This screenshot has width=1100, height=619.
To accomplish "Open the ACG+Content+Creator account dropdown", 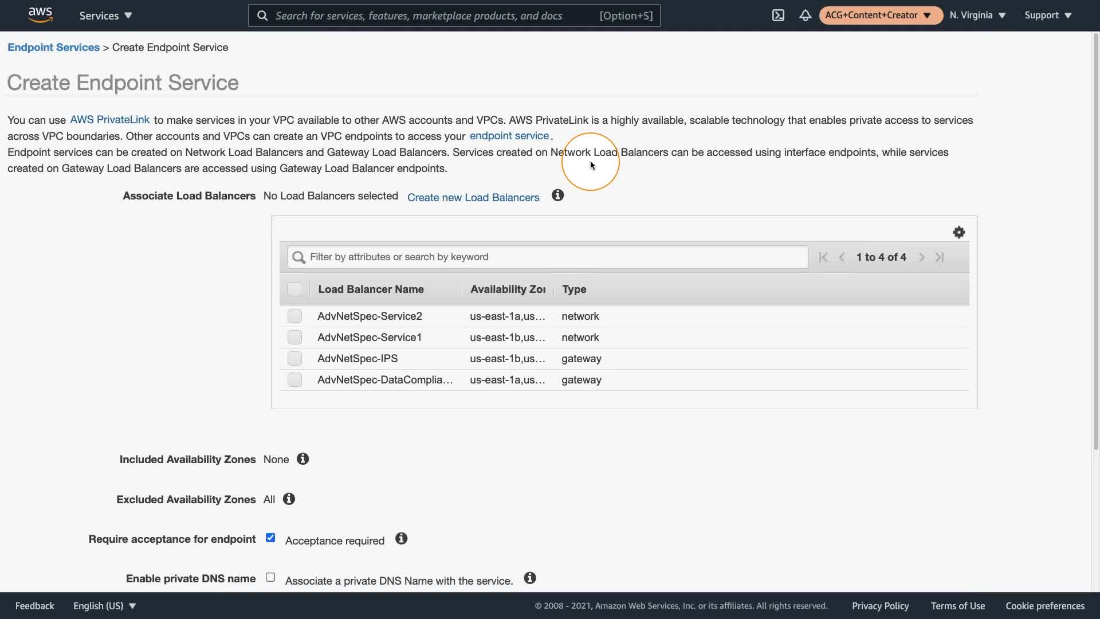I will tap(880, 15).
